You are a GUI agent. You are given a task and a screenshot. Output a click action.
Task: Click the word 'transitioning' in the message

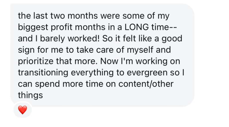click(x=43, y=73)
